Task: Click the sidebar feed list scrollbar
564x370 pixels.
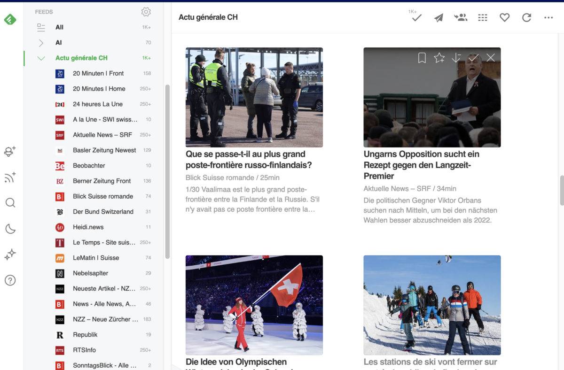Action: pyautogui.click(x=167, y=172)
